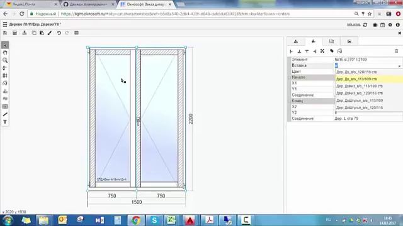This screenshot has height=226, width=403.
Task: Select the vertical bars layout tool
Action: coord(5,75)
